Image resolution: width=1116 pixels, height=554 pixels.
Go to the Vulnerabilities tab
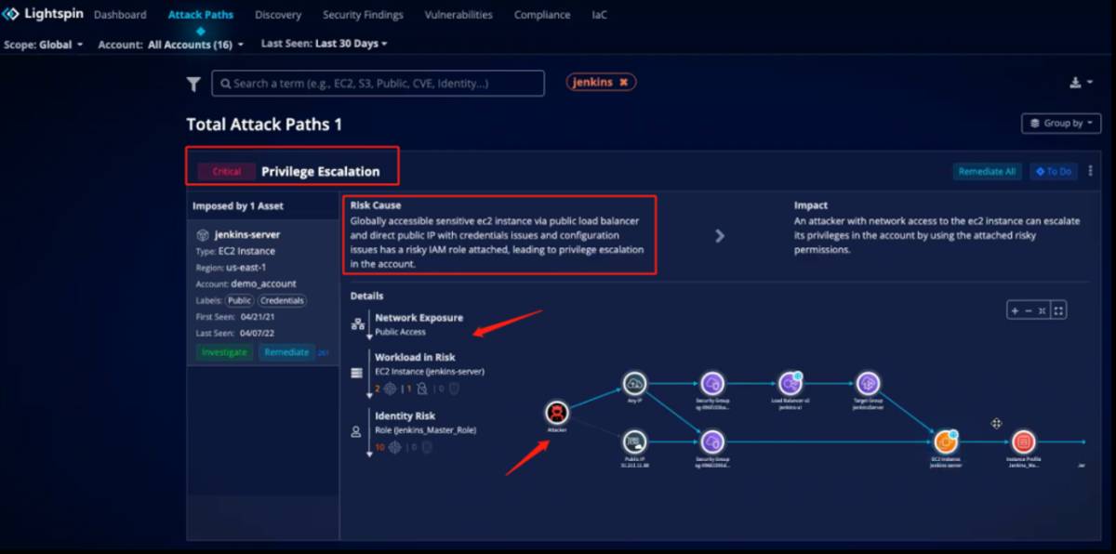458,15
